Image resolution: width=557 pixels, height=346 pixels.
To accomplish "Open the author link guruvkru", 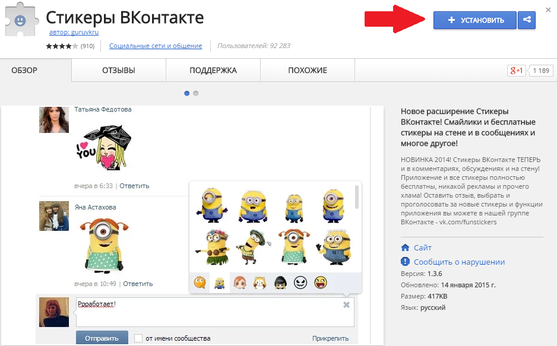I will [74, 32].
